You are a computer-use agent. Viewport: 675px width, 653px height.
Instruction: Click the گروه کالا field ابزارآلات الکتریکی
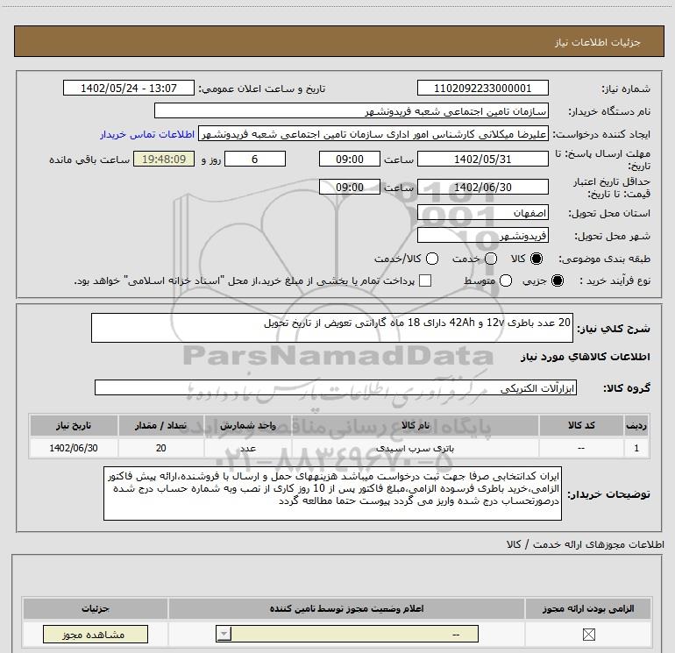[x=336, y=387]
